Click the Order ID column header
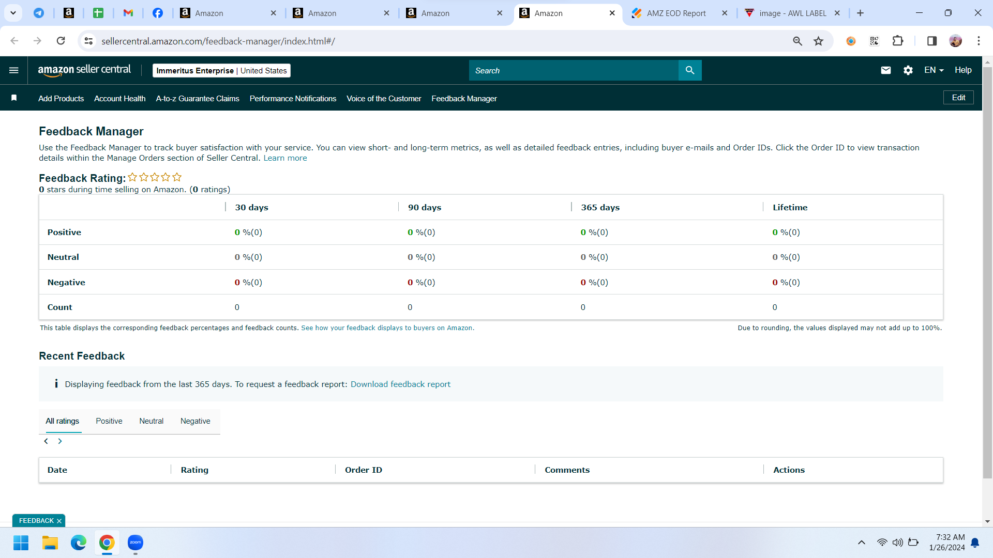 point(364,470)
